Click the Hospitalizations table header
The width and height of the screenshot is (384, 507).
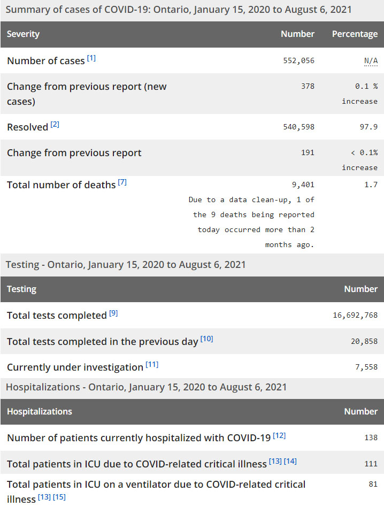(x=40, y=412)
